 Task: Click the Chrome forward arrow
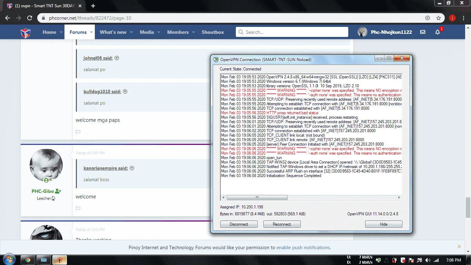[19, 18]
